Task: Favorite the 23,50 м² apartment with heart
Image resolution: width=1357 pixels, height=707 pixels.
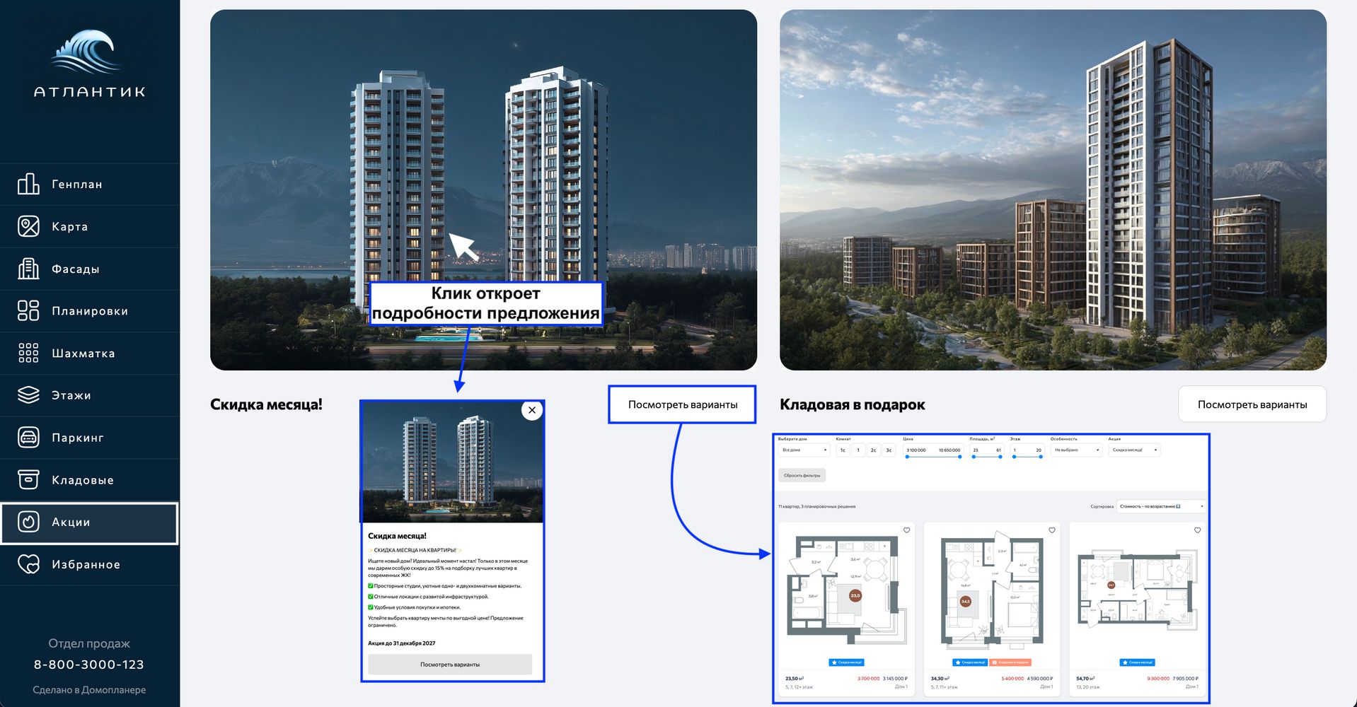Action: [x=906, y=530]
